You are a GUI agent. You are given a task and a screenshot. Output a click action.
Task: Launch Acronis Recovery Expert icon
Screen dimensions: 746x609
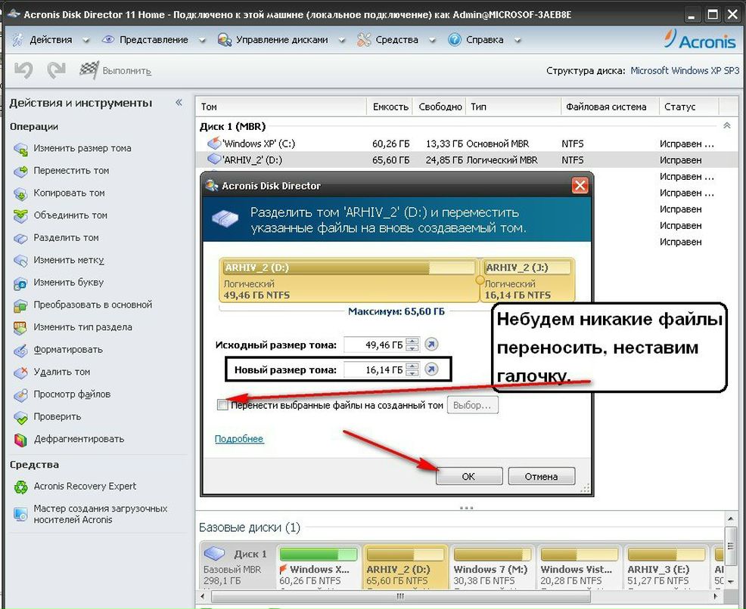pos(20,487)
